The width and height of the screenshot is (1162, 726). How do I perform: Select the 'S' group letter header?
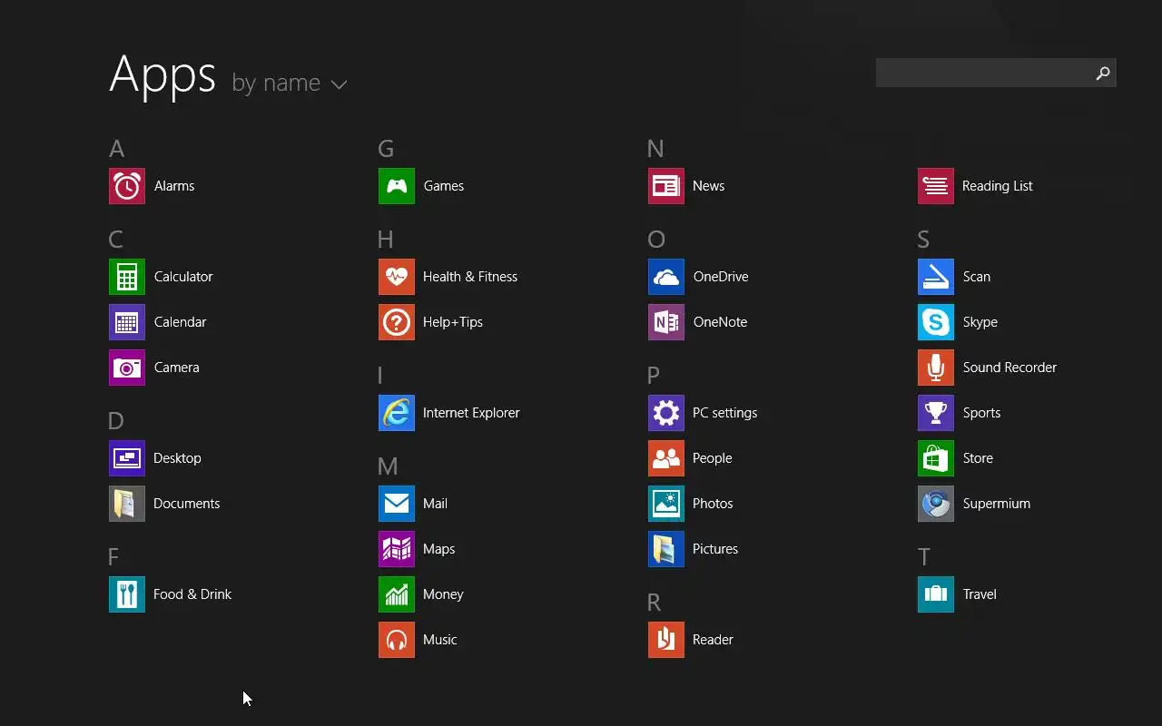coord(923,240)
